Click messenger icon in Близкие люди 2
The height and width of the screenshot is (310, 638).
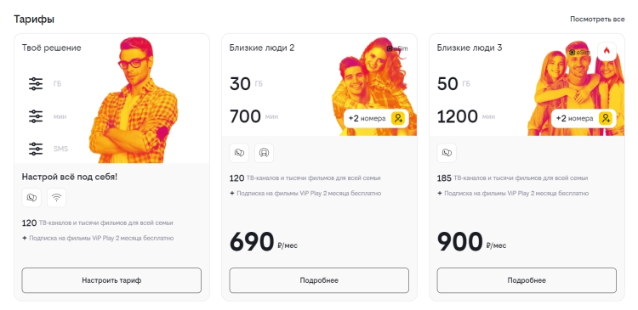239,153
